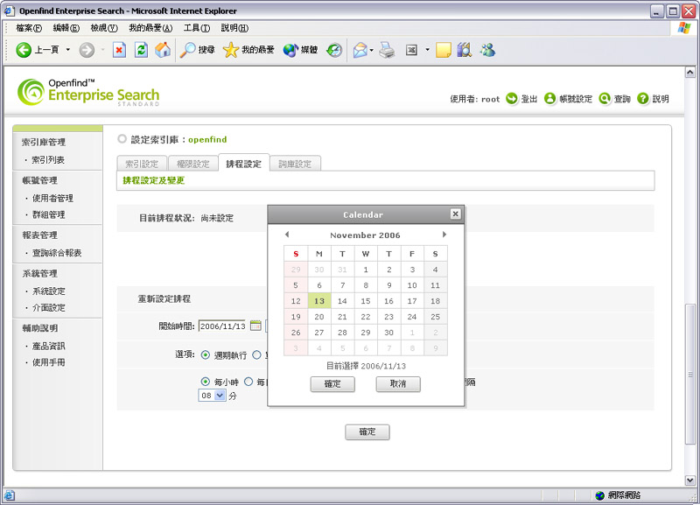Click Openfind Enterprise Search logo
Image resolution: width=700 pixels, height=505 pixels.
coord(88,92)
